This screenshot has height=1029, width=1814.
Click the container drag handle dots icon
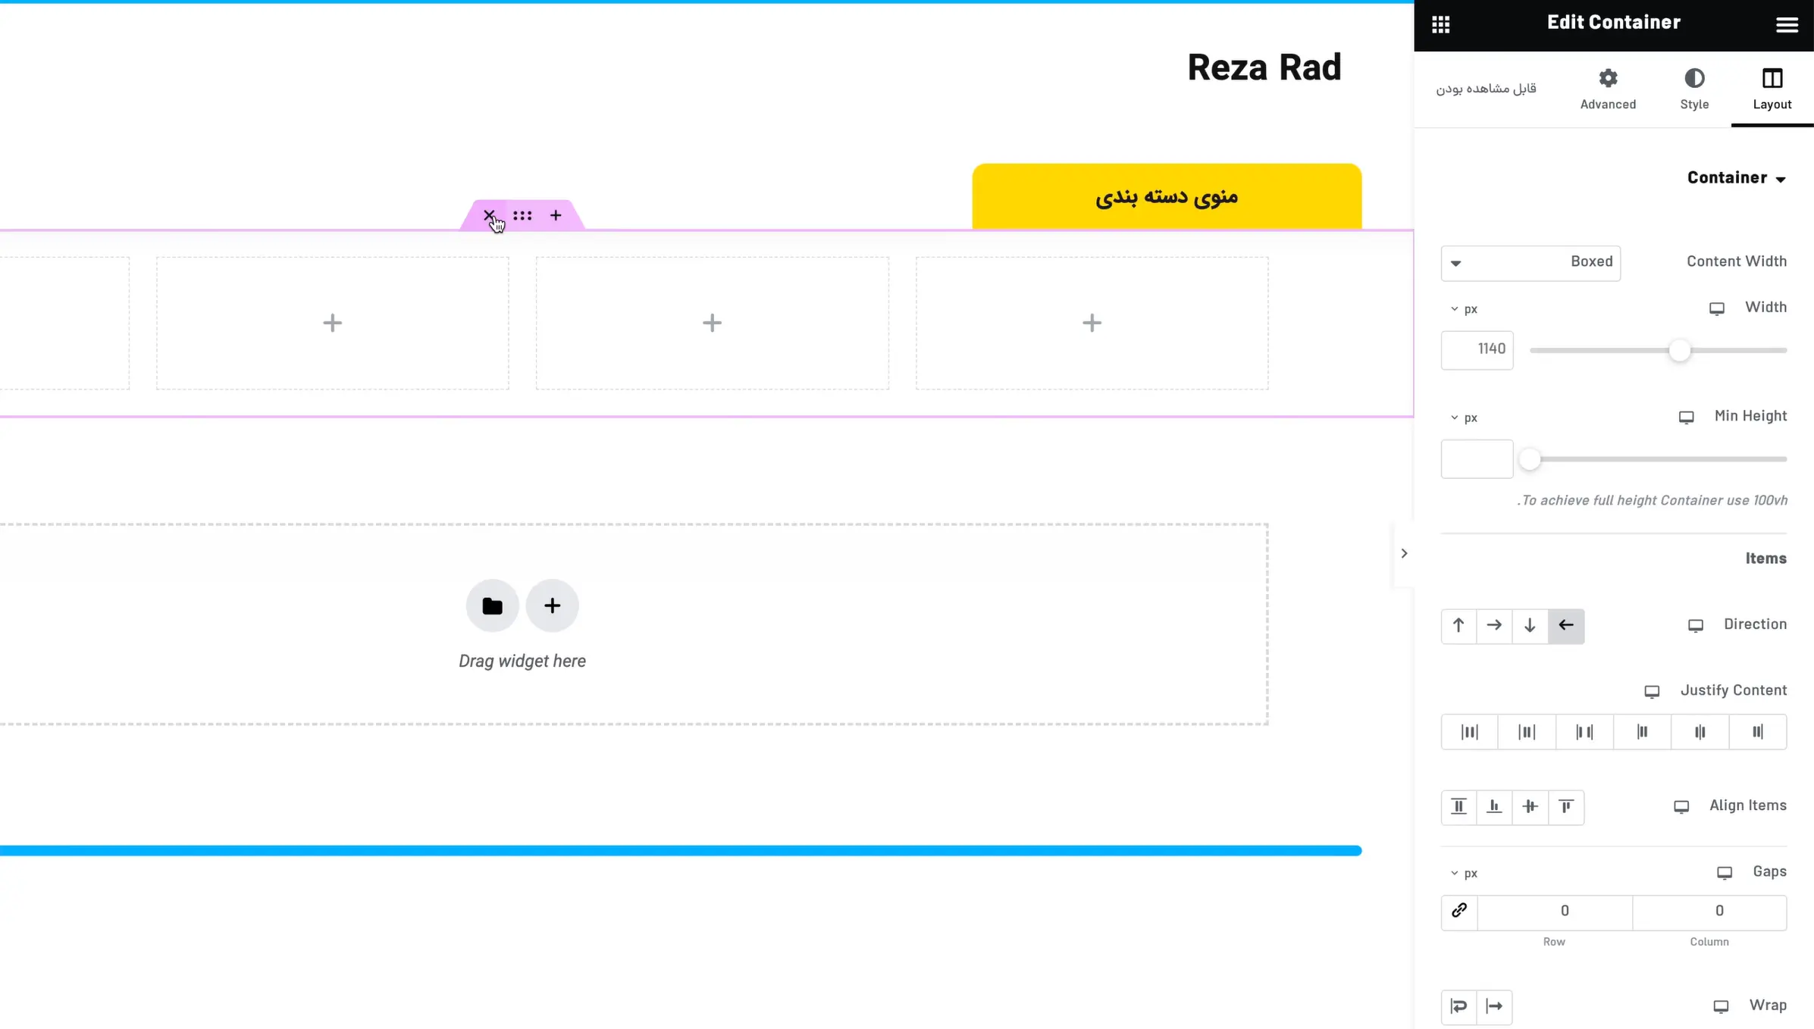[522, 215]
